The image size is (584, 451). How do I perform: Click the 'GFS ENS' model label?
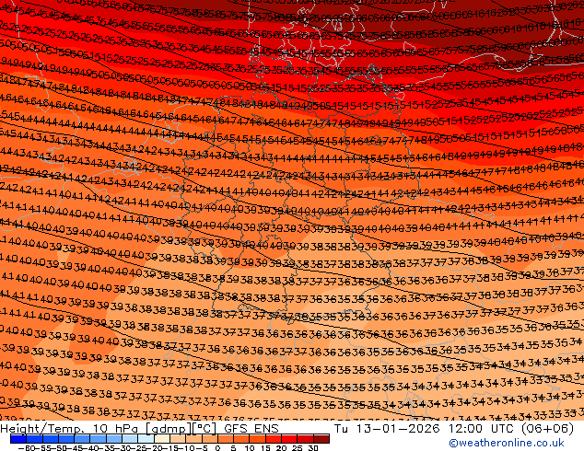[251, 429]
